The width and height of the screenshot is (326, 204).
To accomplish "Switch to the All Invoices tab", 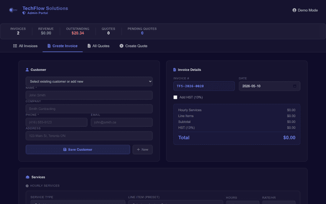I will (25, 46).
